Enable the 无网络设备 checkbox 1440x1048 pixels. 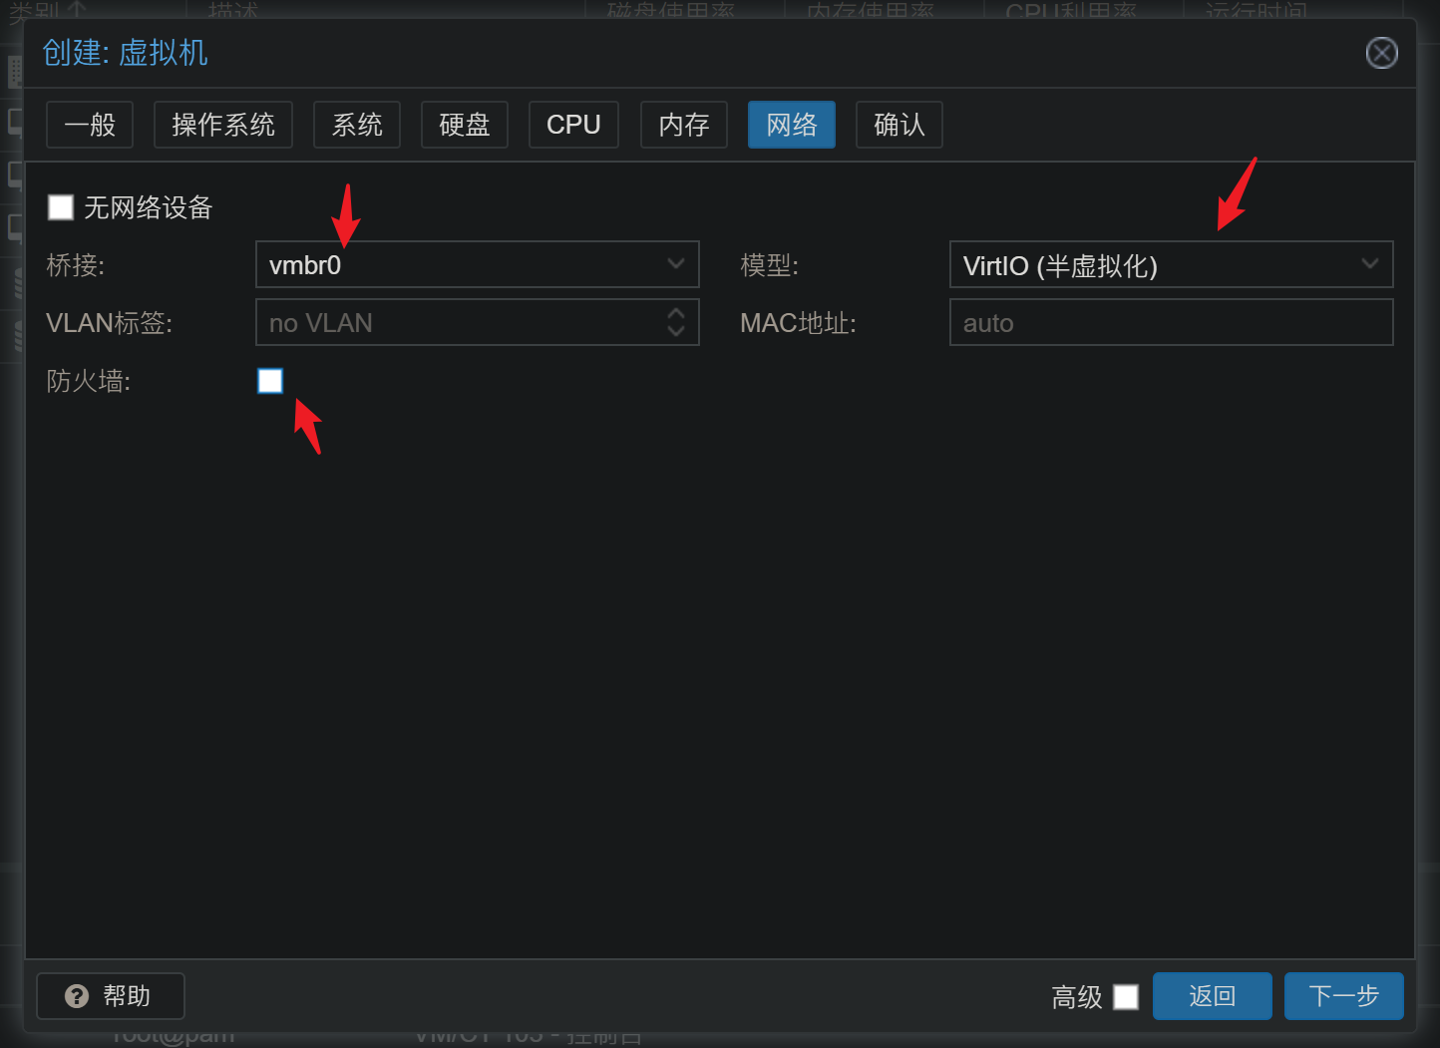(61, 207)
